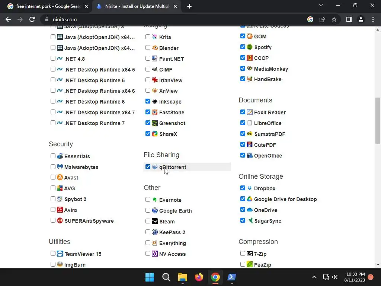The width and height of the screenshot is (381, 286).
Task: Check the Spybot 2 checkbox
Action: (53, 199)
